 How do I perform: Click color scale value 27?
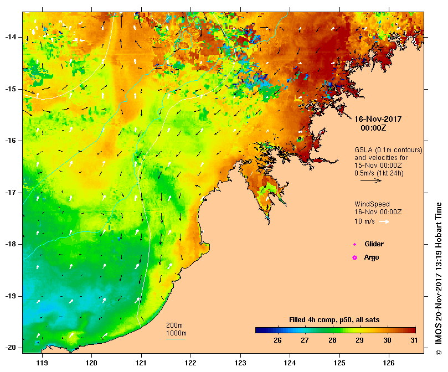click(305, 340)
